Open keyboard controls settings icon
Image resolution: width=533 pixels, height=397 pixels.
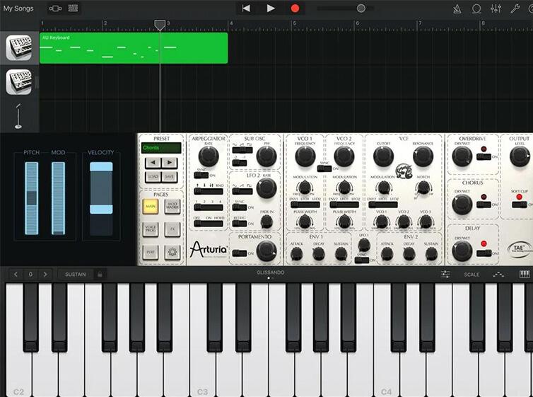point(445,274)
